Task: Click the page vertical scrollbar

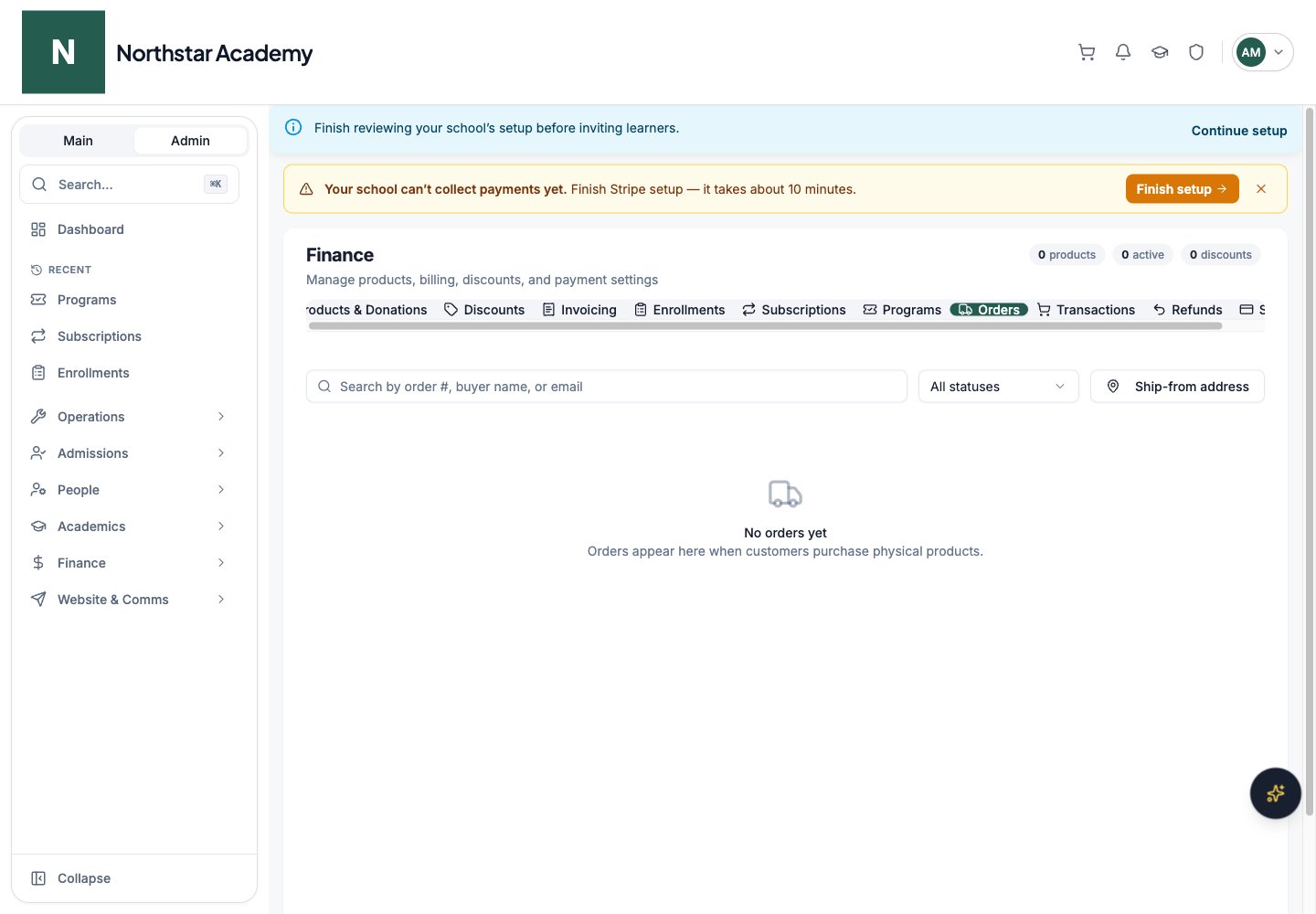Action: pos(1309,462)
